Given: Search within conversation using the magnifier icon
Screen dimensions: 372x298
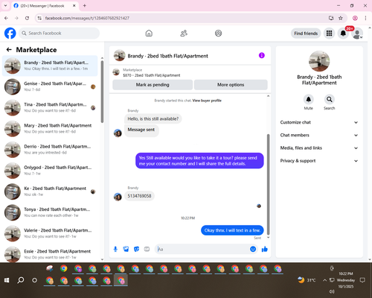Looking at the screenshot, I should point(330,100).
